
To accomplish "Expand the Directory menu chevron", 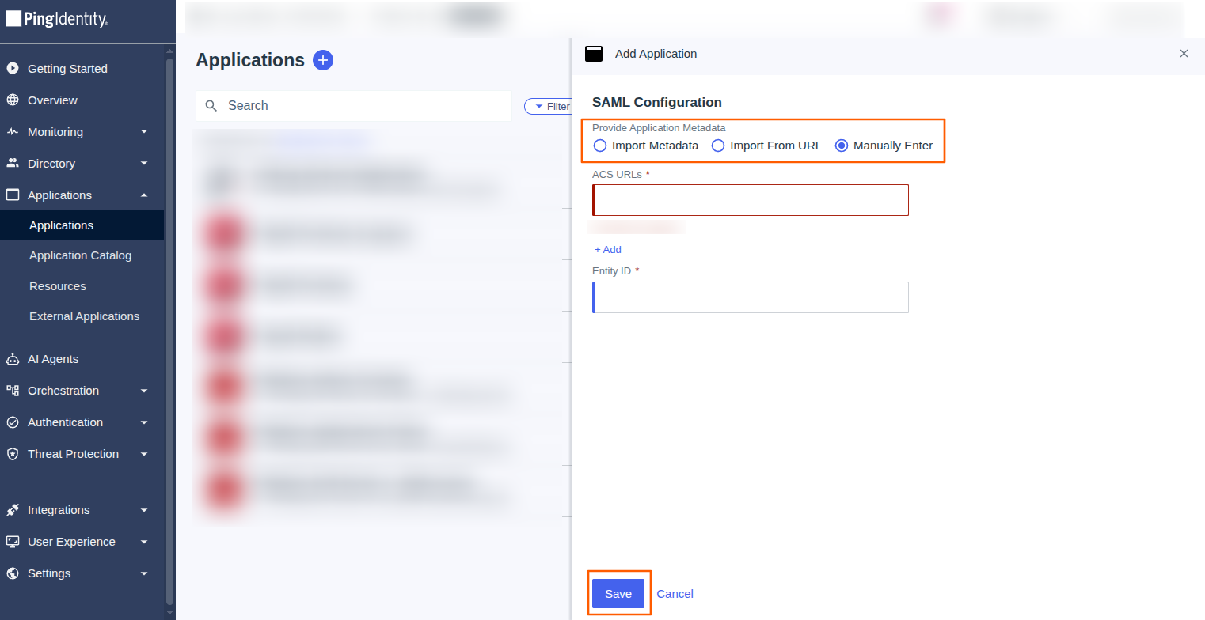I will pos(144,164).
